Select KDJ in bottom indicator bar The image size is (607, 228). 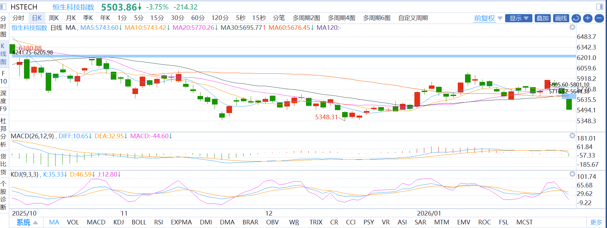click(x=118, y=222)
